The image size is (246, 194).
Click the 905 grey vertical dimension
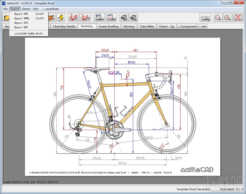click(x=186, y=94)
